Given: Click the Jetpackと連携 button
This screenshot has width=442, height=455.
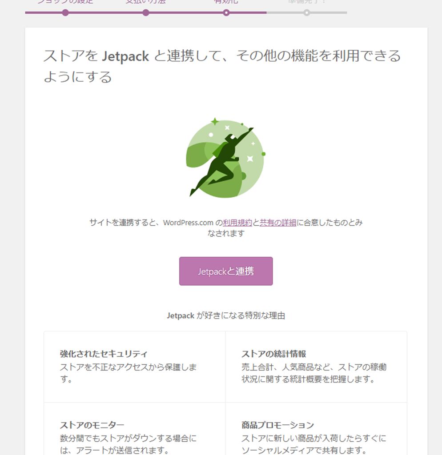Looking at the screenshot, I should (x=226, y=271).
